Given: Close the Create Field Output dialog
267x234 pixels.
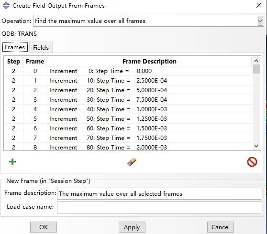Looking at the screenshot, I should (x=259, y=5).
